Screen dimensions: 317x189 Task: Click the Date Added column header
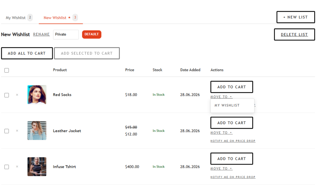tap(190, 70)
